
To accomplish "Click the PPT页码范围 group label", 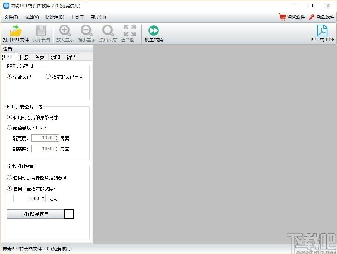I will (20, 66).
